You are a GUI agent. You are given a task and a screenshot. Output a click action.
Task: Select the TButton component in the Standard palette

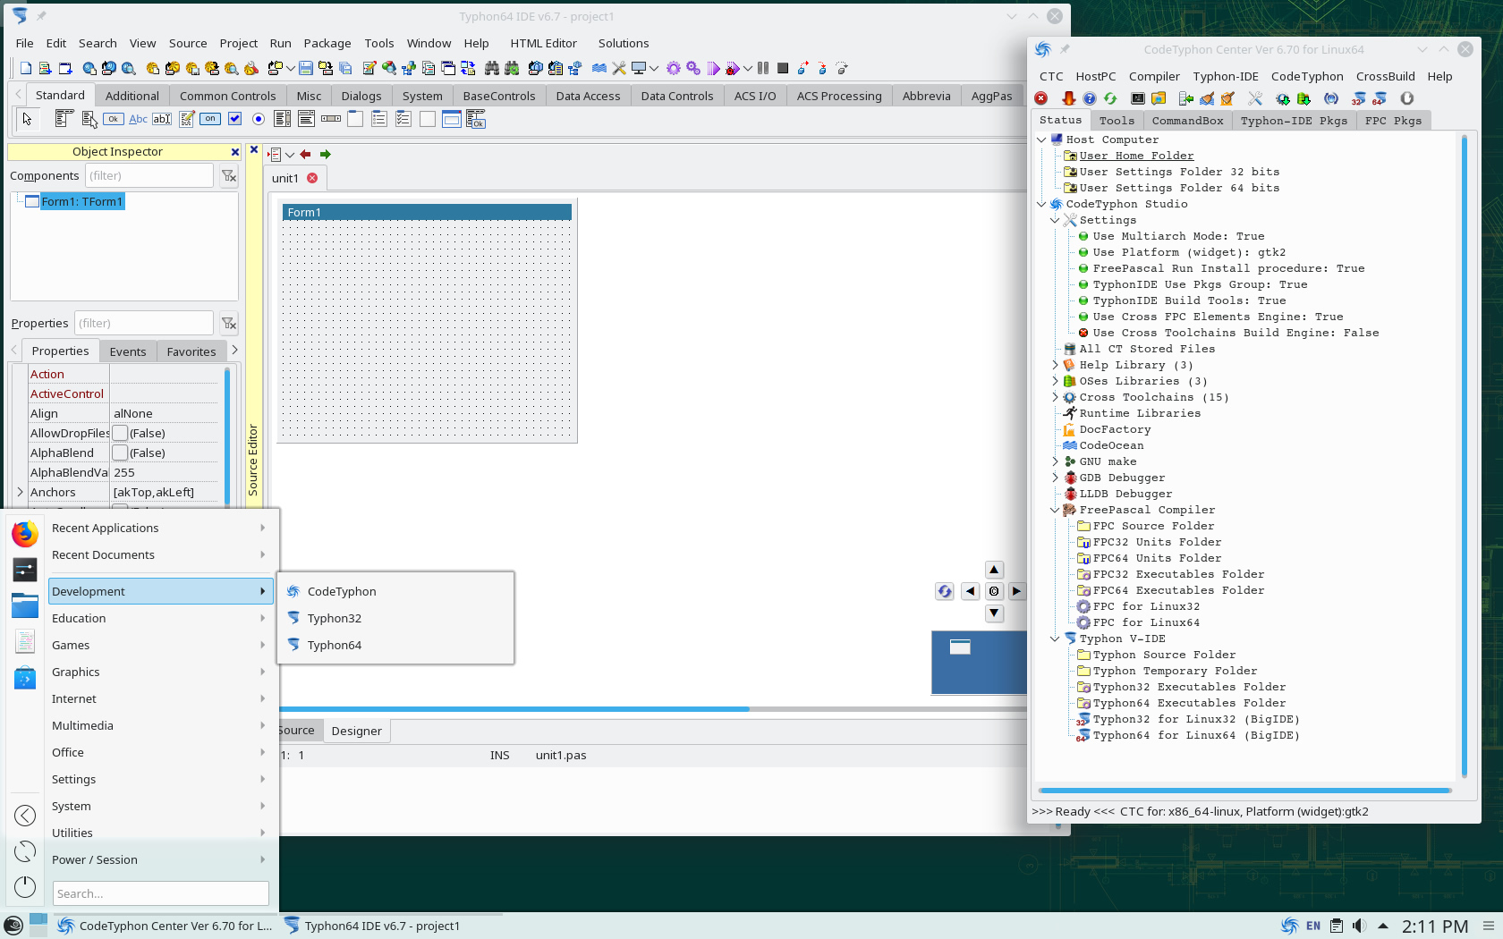coord(114,118)
